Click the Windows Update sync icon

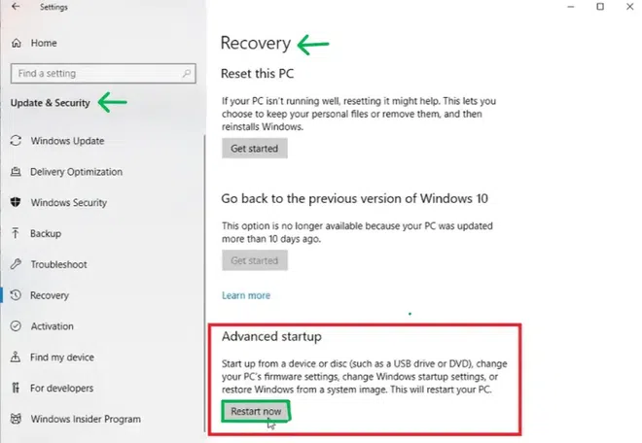[x=16, y=141]
